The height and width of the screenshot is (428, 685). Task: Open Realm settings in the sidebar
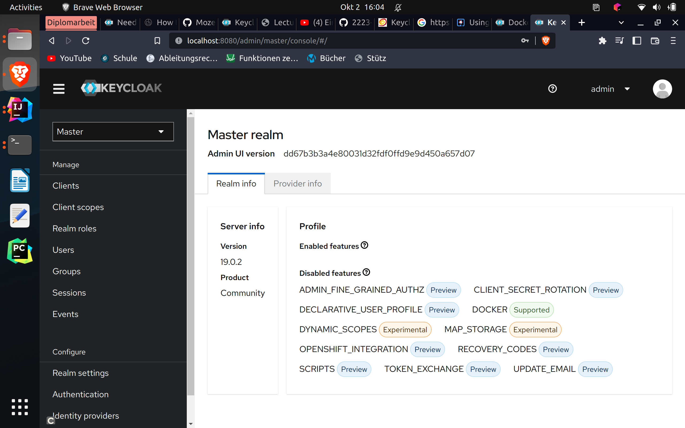(x=80, y=373)
